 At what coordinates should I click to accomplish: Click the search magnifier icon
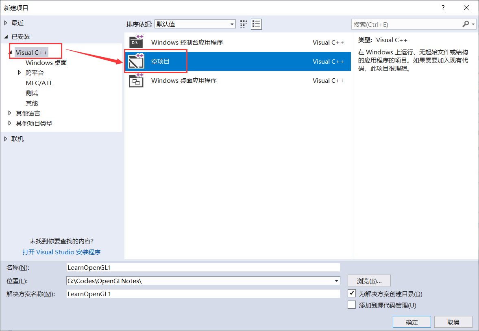coord(466,24)
